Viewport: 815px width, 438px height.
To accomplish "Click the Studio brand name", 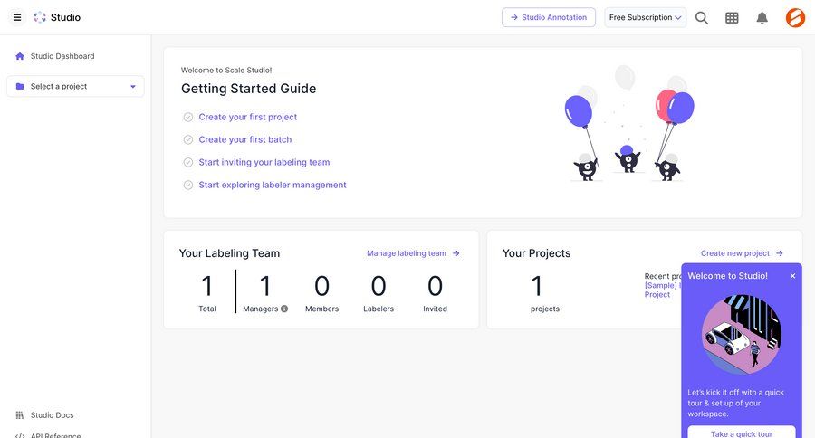I will point(65,17).
